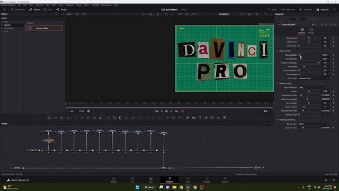Open the Media Pool panel
Viewport: 339px width, 191px height.
click(18, 10)
